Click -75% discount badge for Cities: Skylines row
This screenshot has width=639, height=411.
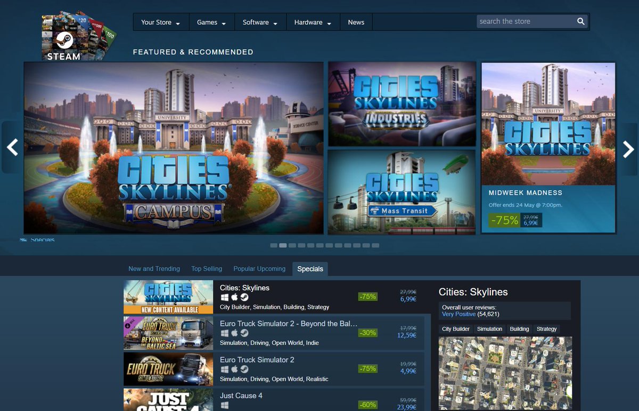(x=367, y=297)
